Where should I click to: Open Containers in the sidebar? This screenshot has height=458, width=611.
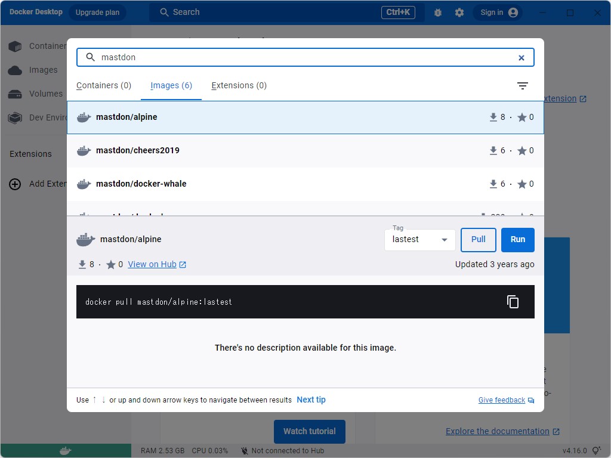pos(38,47)
